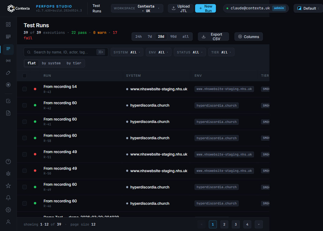Check the checkbox for run R-41
Screen dimensions: 323x231
(x=24, y=122)
